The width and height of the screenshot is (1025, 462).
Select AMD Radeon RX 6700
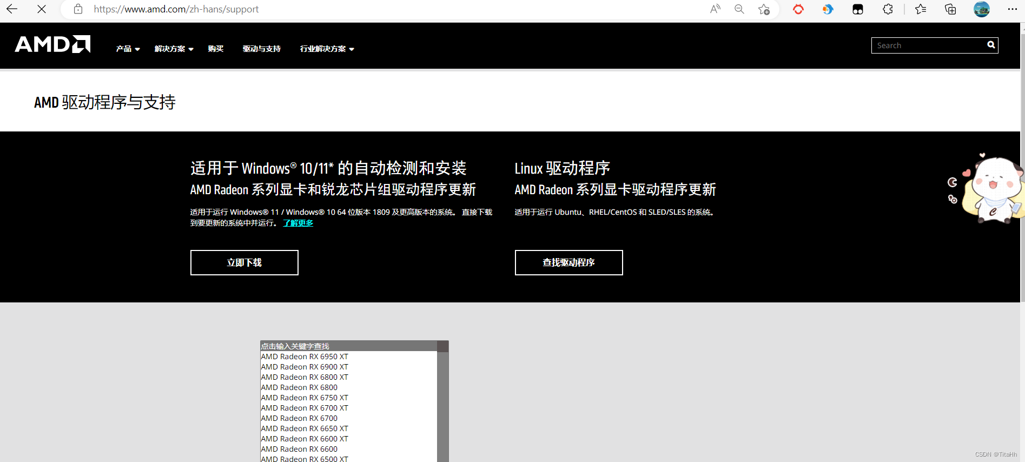pyautogui.click(x=299, y=418)
